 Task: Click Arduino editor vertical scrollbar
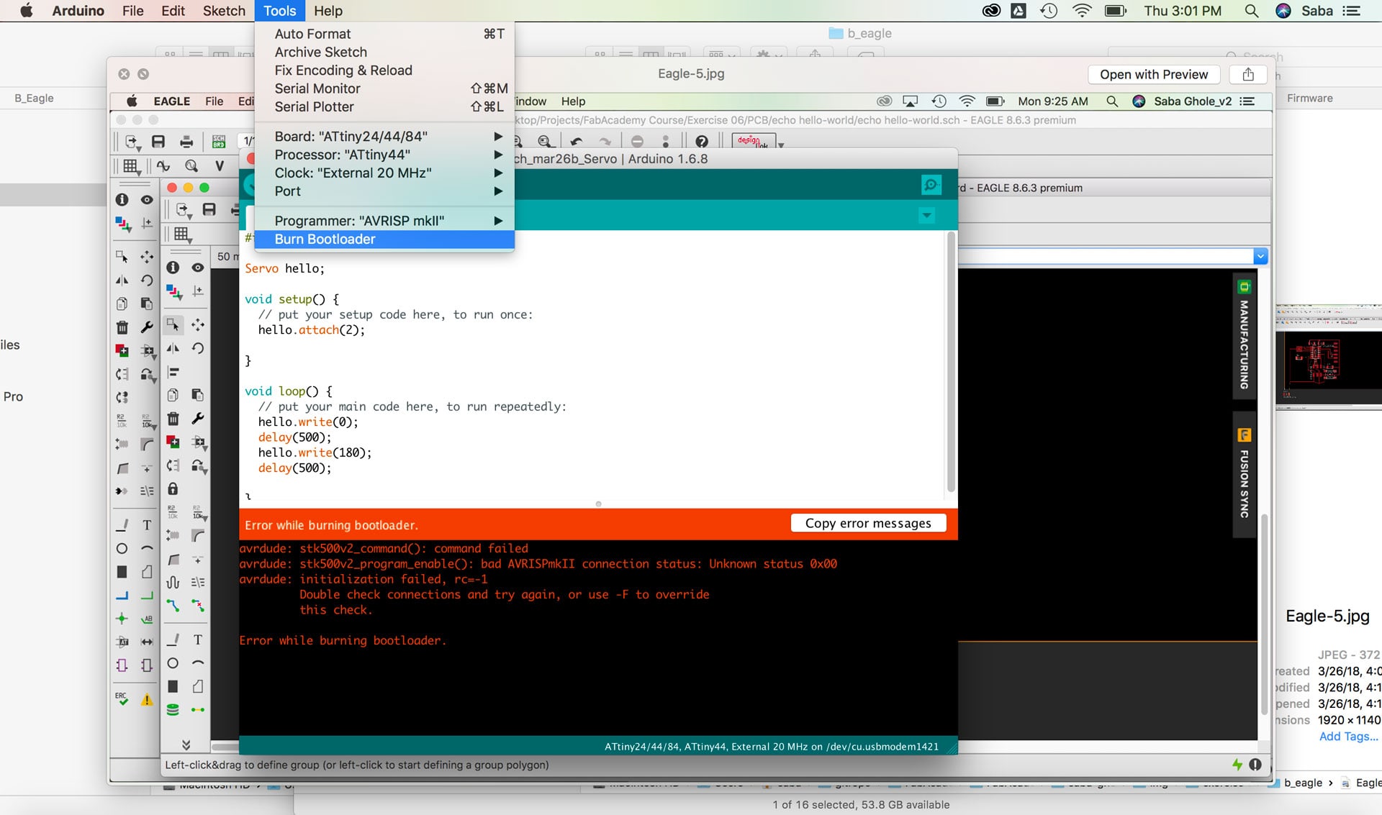(x=951, y=363)
